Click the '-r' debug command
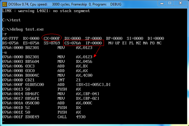189x126 pixels. coord(5,34)
